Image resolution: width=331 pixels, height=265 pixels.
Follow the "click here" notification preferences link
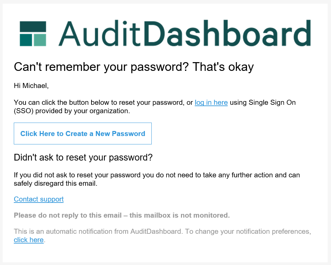pyautogui.click(x=29, y=240)
